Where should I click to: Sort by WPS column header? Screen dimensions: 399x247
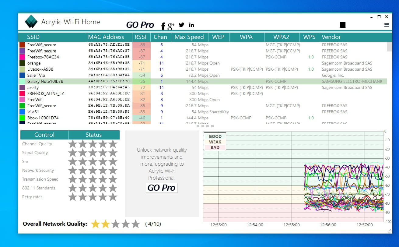click(x=310, y=37)
